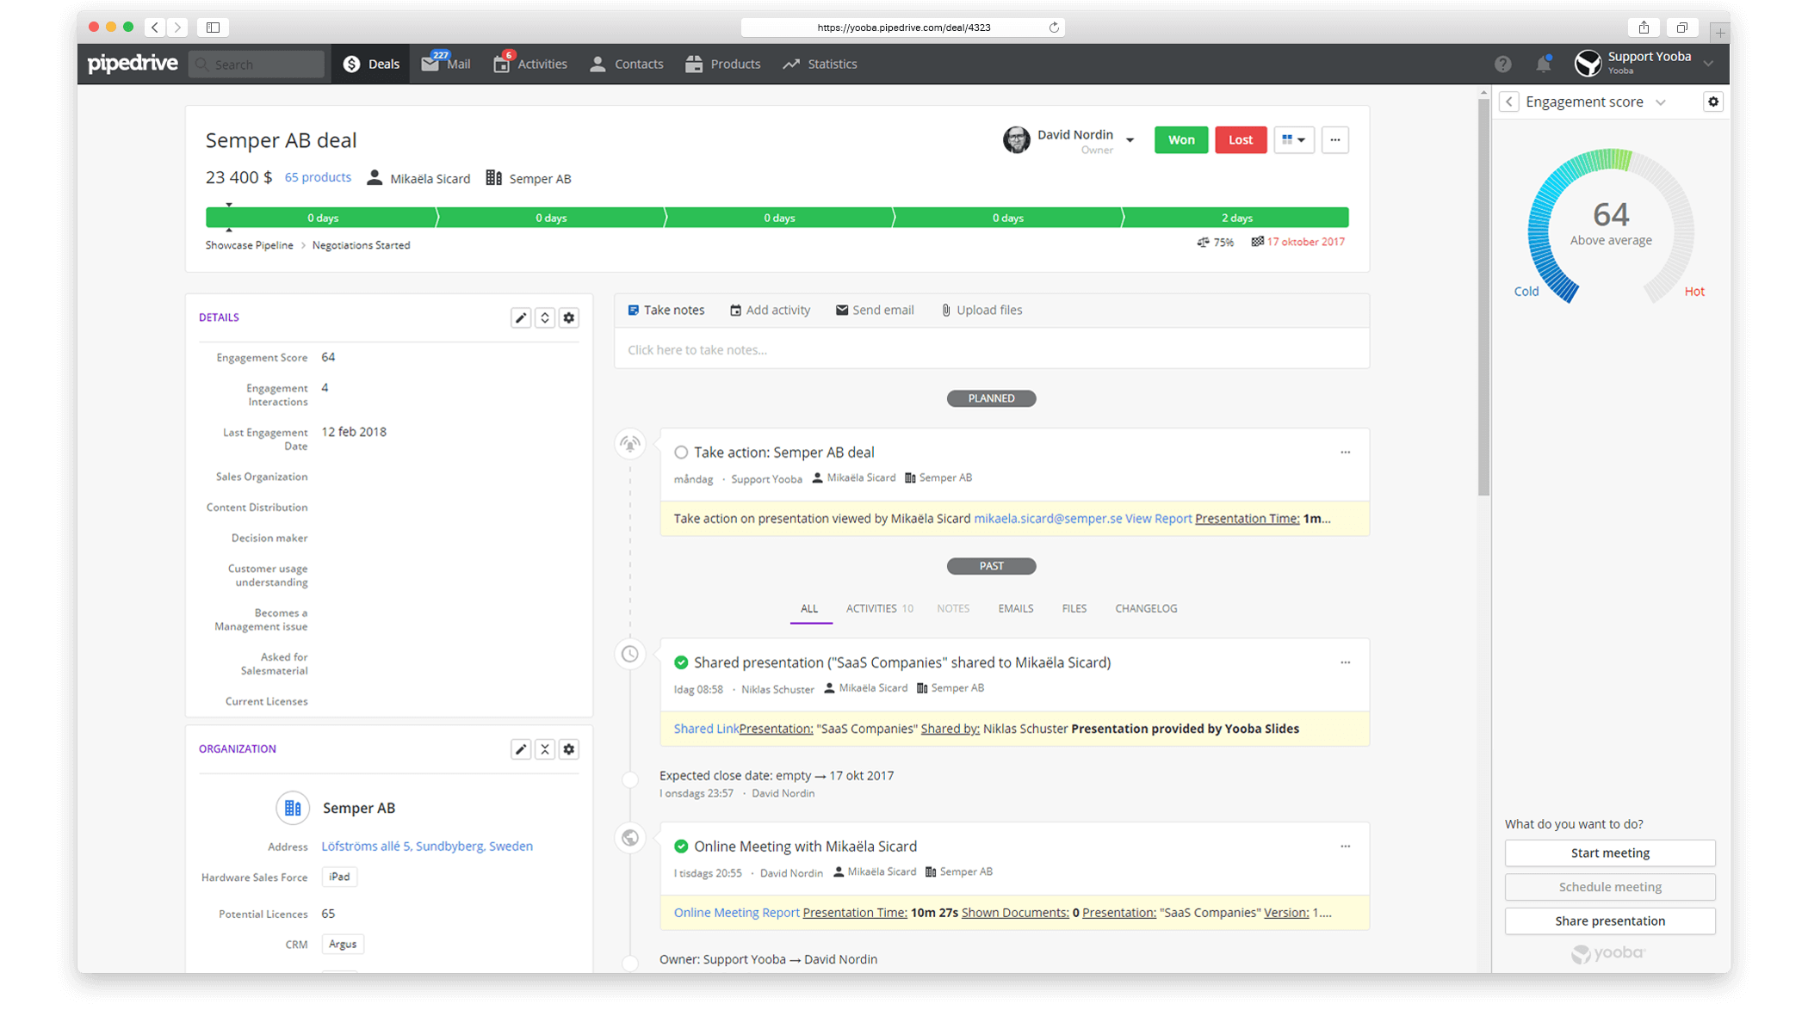Image resolution: width=1808 pixels, height=1016 pixels.
Task: Click David Nordin owner avatar
Action: coord(1016,139)
